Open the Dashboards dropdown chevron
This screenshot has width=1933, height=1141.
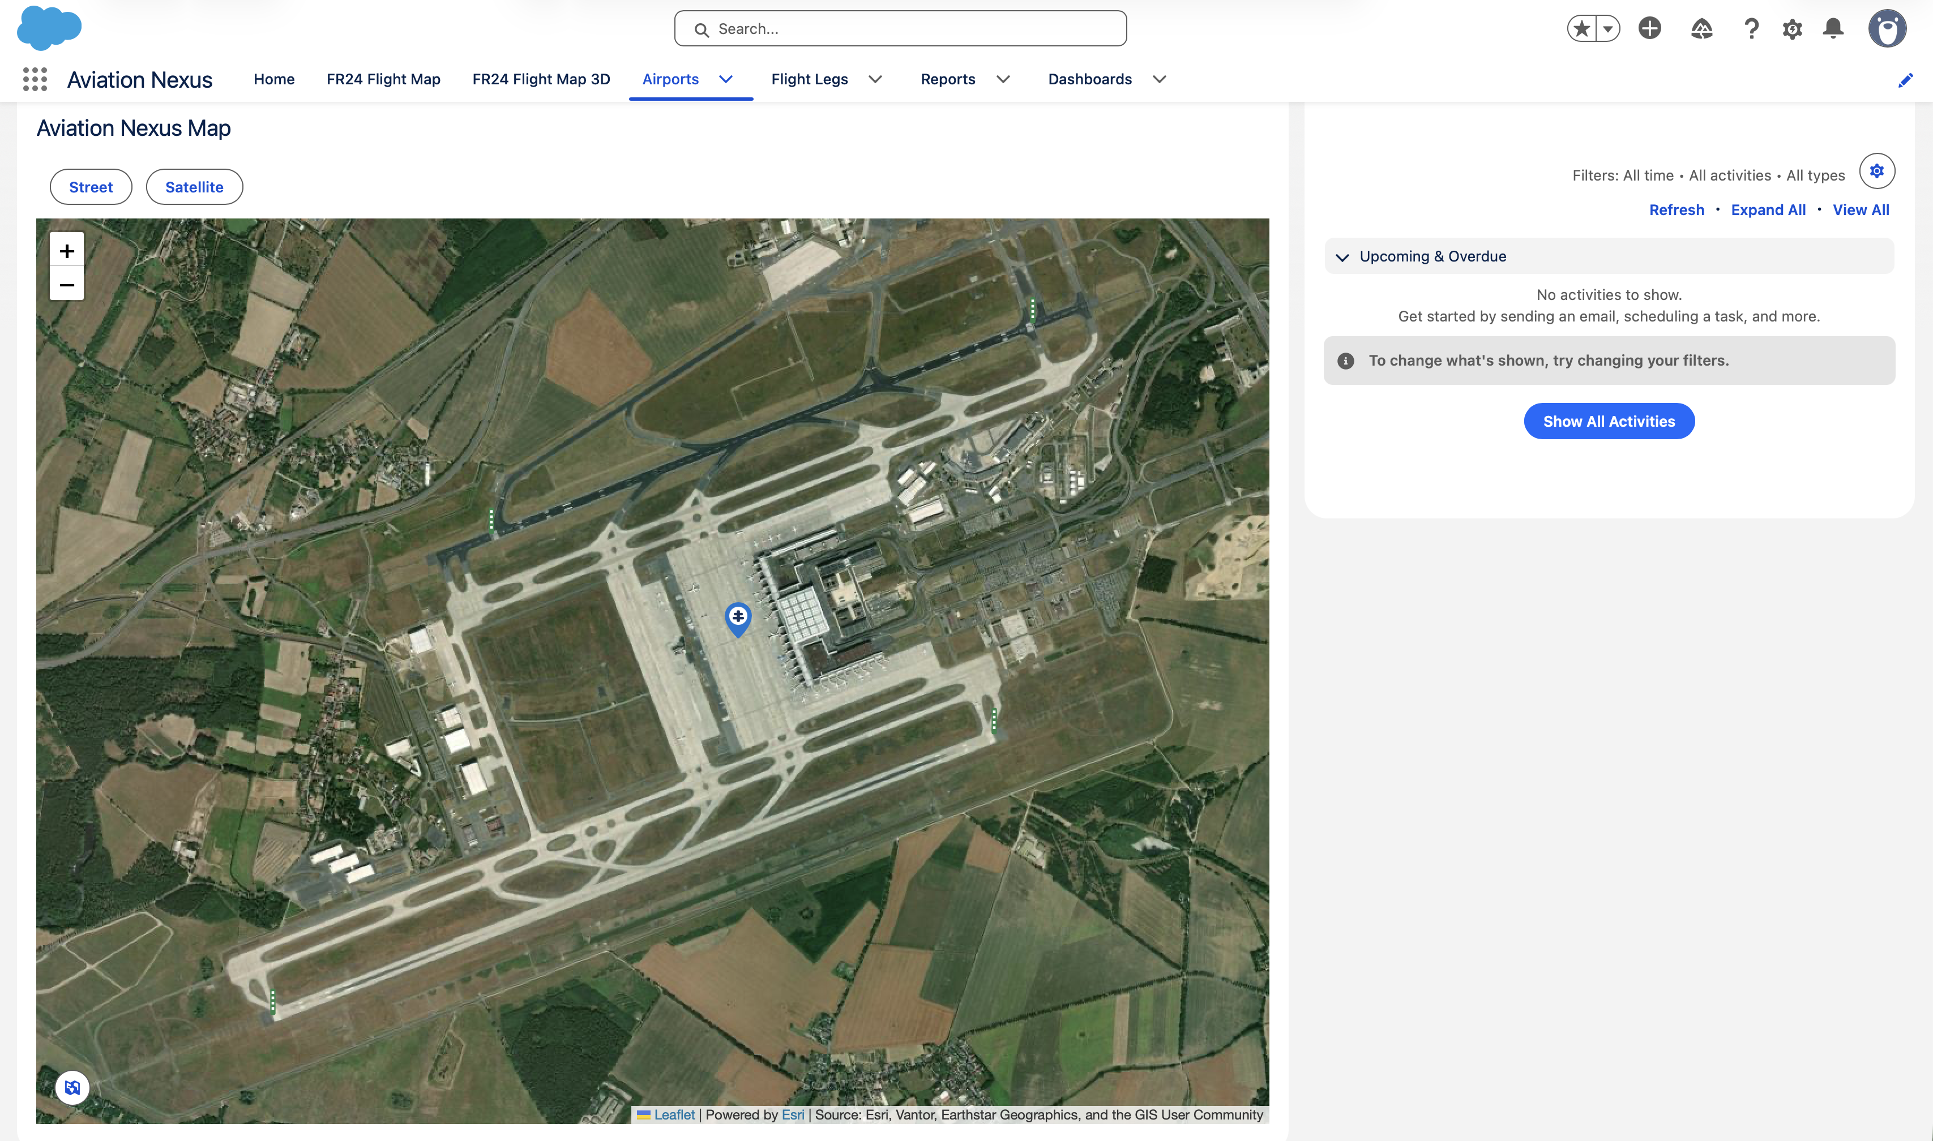coord(1160,79)
